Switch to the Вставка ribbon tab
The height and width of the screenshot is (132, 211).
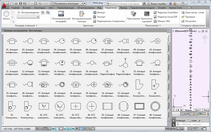(27, 8)
